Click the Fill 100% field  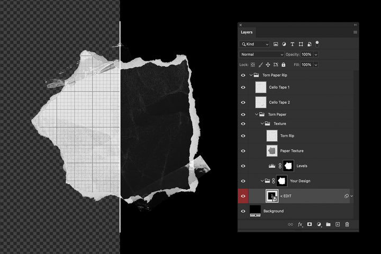306,65
